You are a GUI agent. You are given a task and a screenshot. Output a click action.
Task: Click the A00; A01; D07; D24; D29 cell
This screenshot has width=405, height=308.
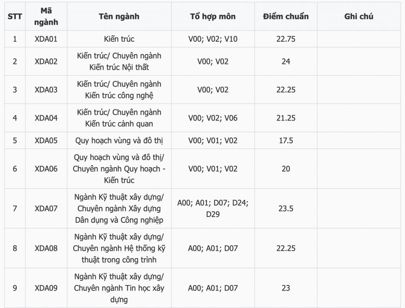(213, 208)
